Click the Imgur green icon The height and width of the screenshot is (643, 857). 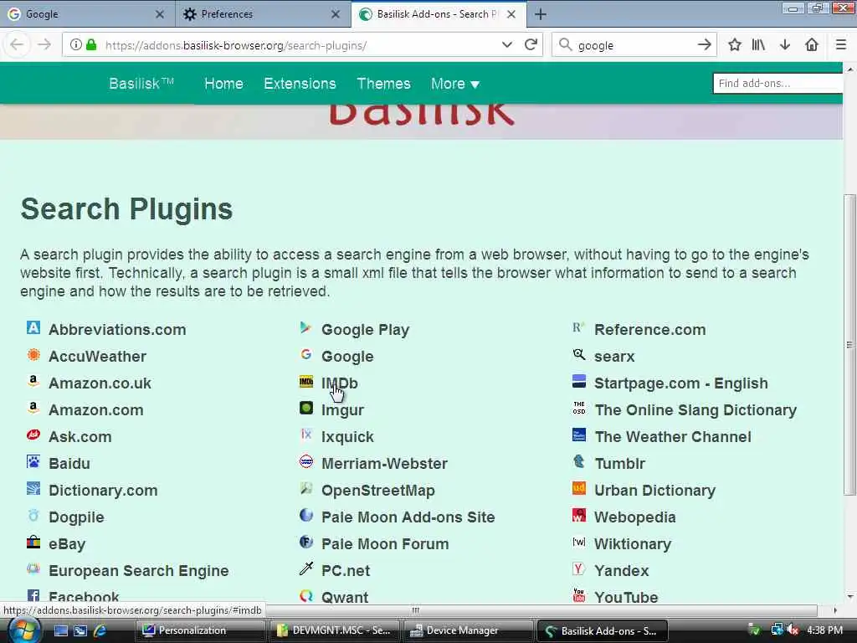click(x=306, y=408)
